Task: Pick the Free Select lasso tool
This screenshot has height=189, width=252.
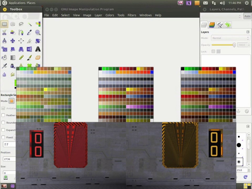Action: point(21,24)
